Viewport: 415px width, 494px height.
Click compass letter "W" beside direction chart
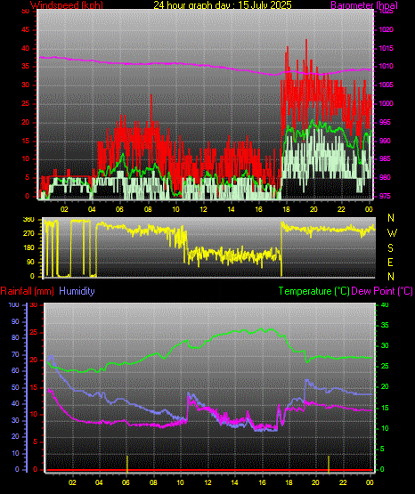tap(392, 233)
